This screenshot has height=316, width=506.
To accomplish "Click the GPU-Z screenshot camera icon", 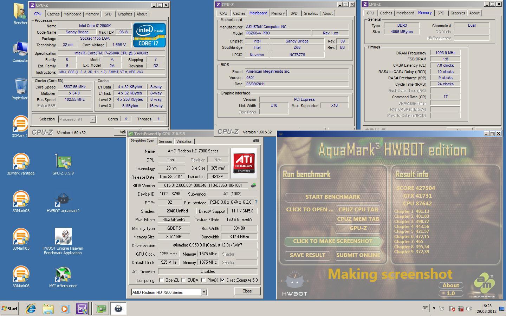I will [x=256, y=141].
